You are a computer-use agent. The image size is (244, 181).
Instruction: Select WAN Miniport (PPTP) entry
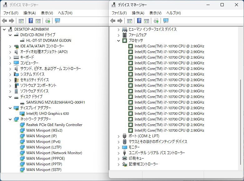pos(44,164)
